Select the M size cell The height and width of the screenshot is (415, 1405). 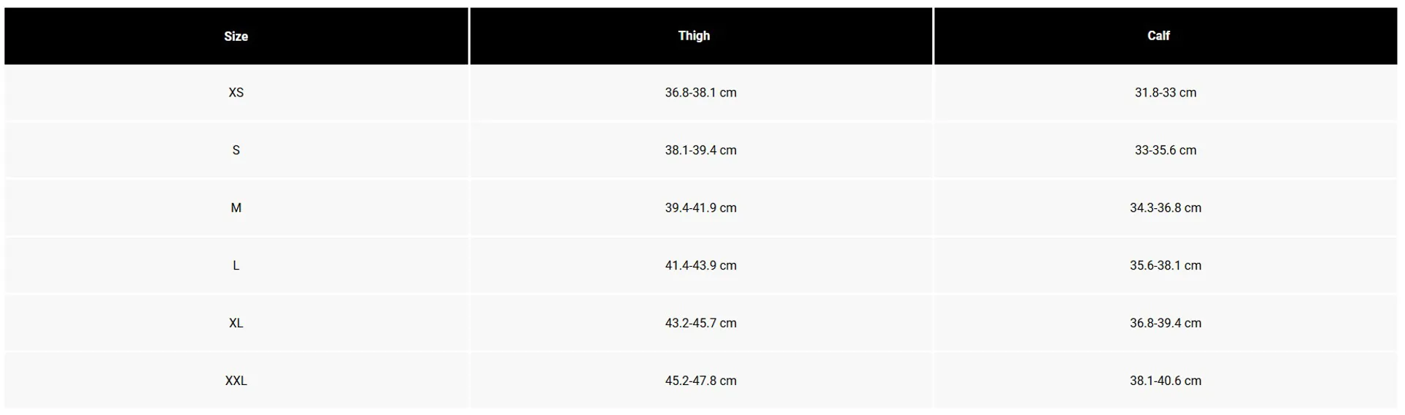pos(236,208)
